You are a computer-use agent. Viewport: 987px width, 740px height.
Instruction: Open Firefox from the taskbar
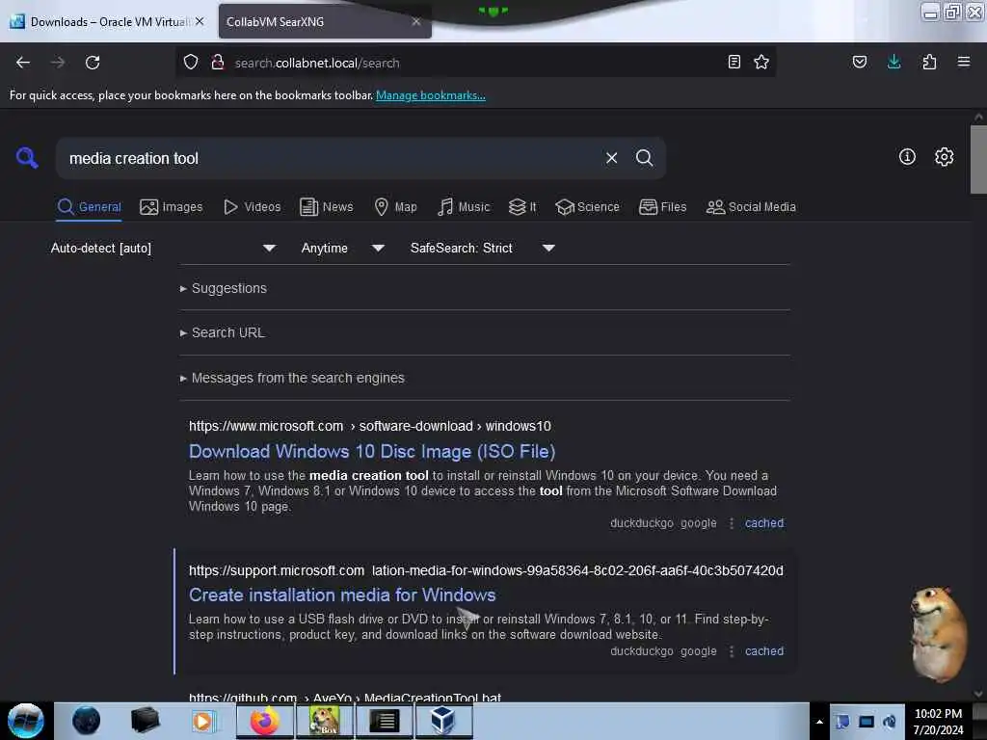(x=265, y=721)
